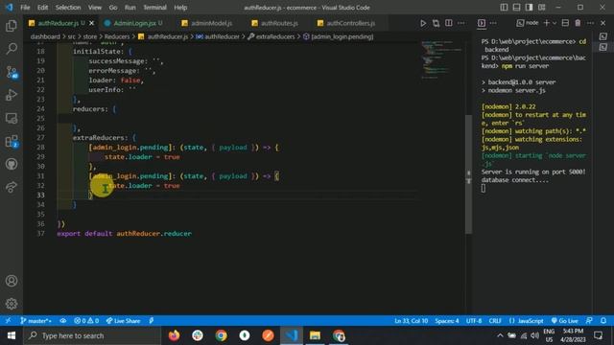Open the Accounts menu
Viewport: 614px width, 345px height.
[x=12, y=281]
